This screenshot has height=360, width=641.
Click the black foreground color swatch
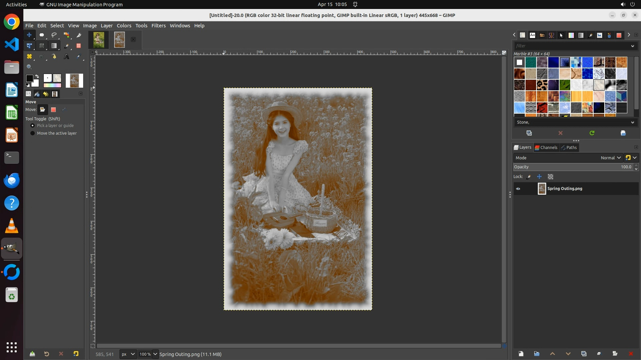29,78
